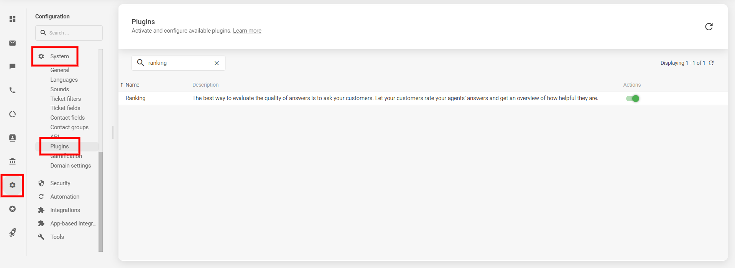This screenshot has width=735, height=268.
Task: Open the Reports circle icon in sidebar
Action: pyautogui.click(x=13, y=114)
